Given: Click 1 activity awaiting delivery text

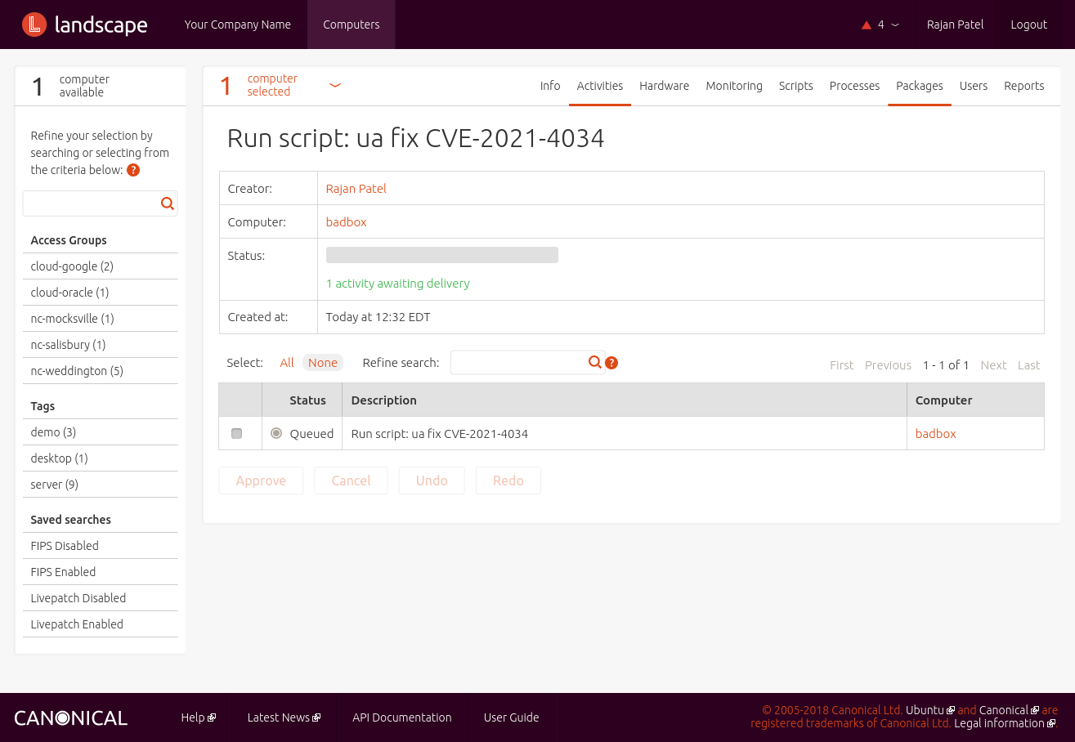Looking at the screenshot, I should [398, 284].
